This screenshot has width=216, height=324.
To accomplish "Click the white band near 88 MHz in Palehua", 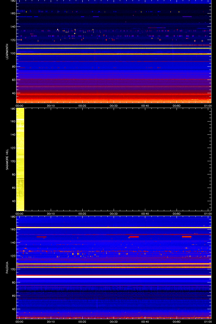I will (114, 277).
